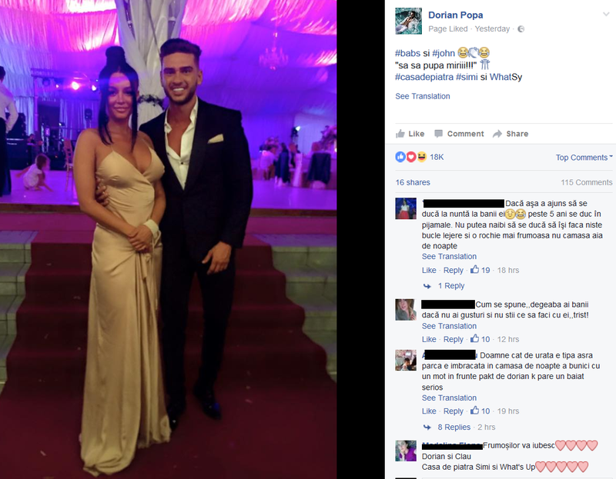Click the Share arrow icon
This screenshot has height=479, width=616.
pyautogui.click(x=497, y=134)
